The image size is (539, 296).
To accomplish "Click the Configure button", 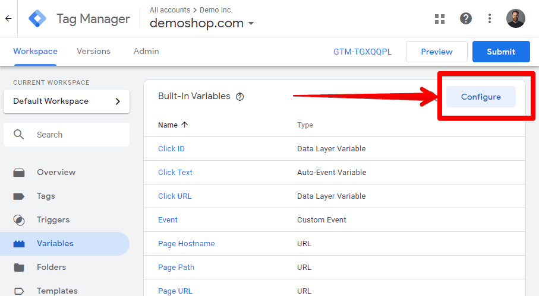I will point(481,97).
